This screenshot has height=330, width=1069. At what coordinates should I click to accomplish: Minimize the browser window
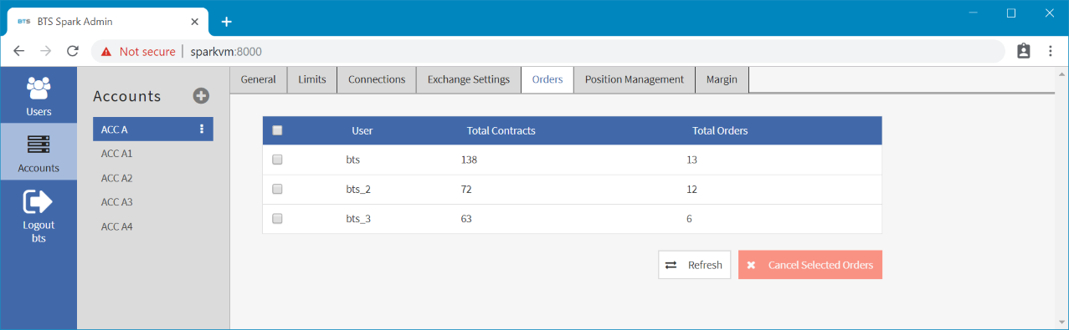point(974,13)
